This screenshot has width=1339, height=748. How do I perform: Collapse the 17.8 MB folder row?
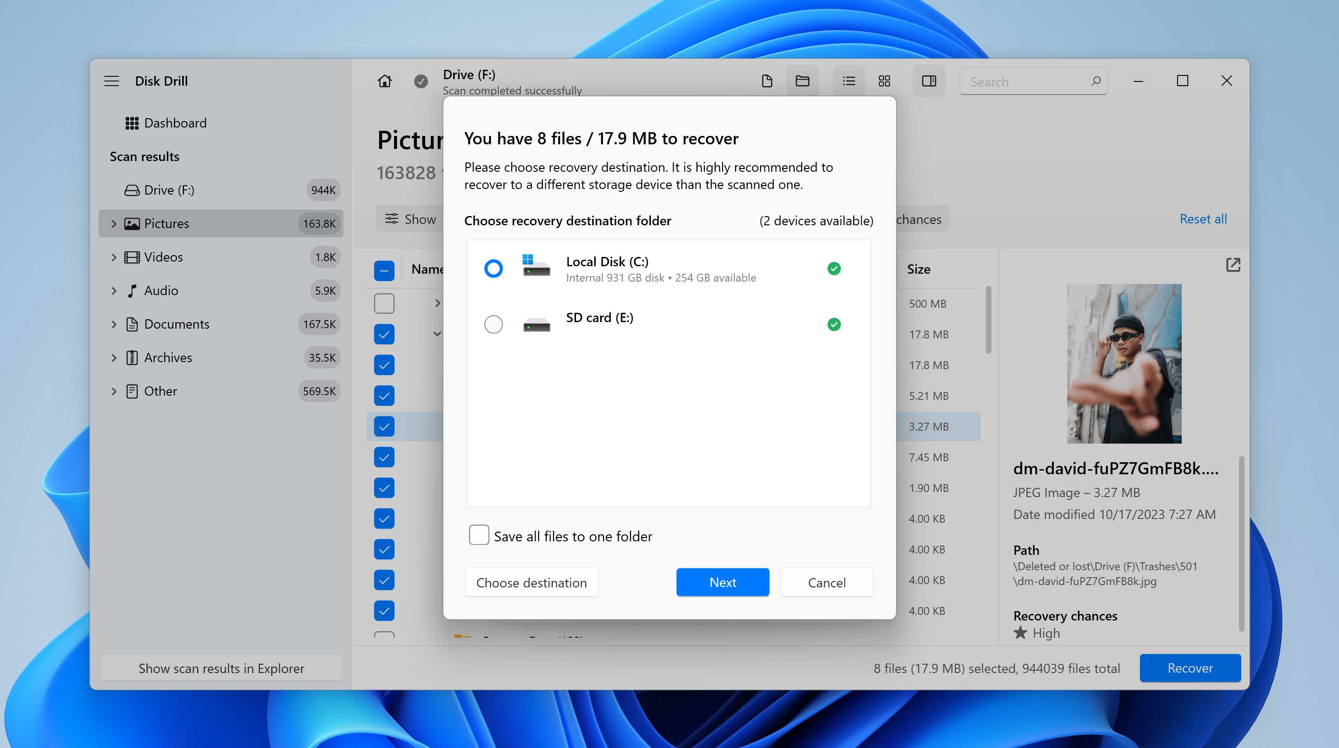tap(437, 334)
